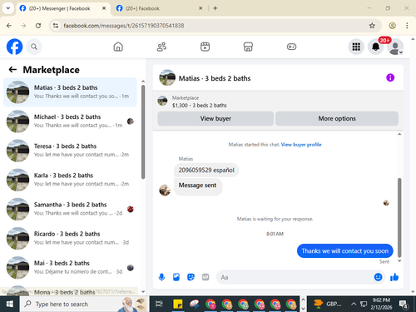Open the account profile avatar menu
The width and height of the screenshot is (416, 312).
[x=395, y=47]
